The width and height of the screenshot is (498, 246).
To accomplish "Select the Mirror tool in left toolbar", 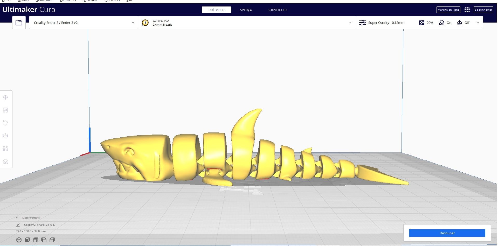I will point(5,136).
